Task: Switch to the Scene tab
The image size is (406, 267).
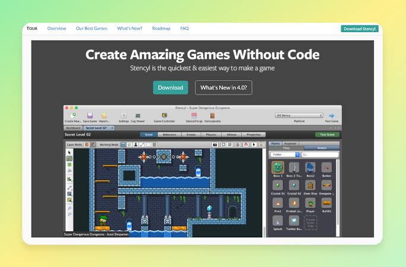Action: pos(149,134)
